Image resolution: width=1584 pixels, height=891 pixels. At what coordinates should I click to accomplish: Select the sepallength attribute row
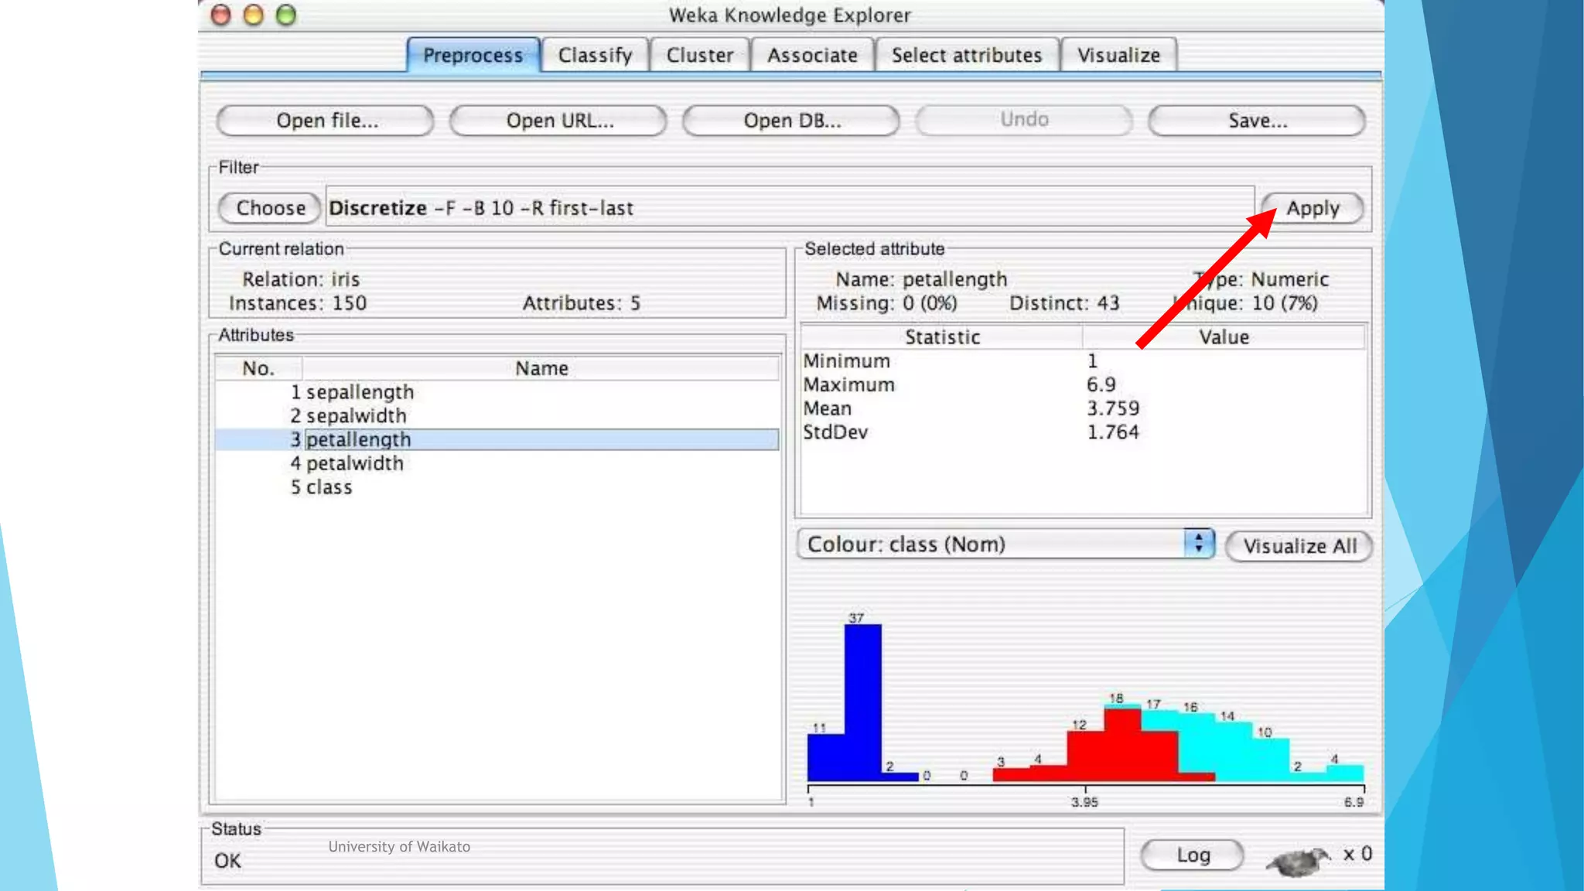(360, 392)
